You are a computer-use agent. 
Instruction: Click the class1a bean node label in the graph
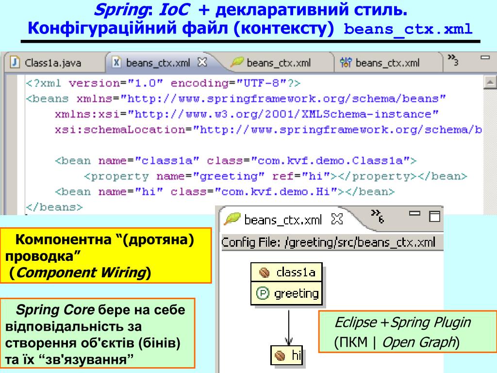pos(296,272)
